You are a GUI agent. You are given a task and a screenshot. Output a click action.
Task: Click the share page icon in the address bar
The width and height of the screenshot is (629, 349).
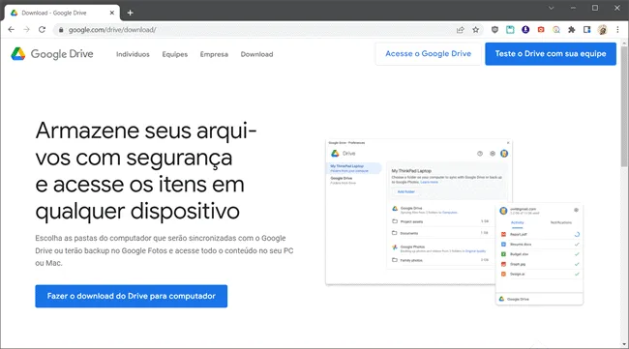(x=460, y=30)
